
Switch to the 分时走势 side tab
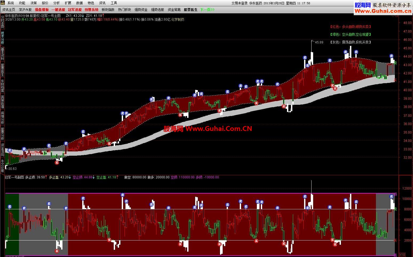click(2, 22)
